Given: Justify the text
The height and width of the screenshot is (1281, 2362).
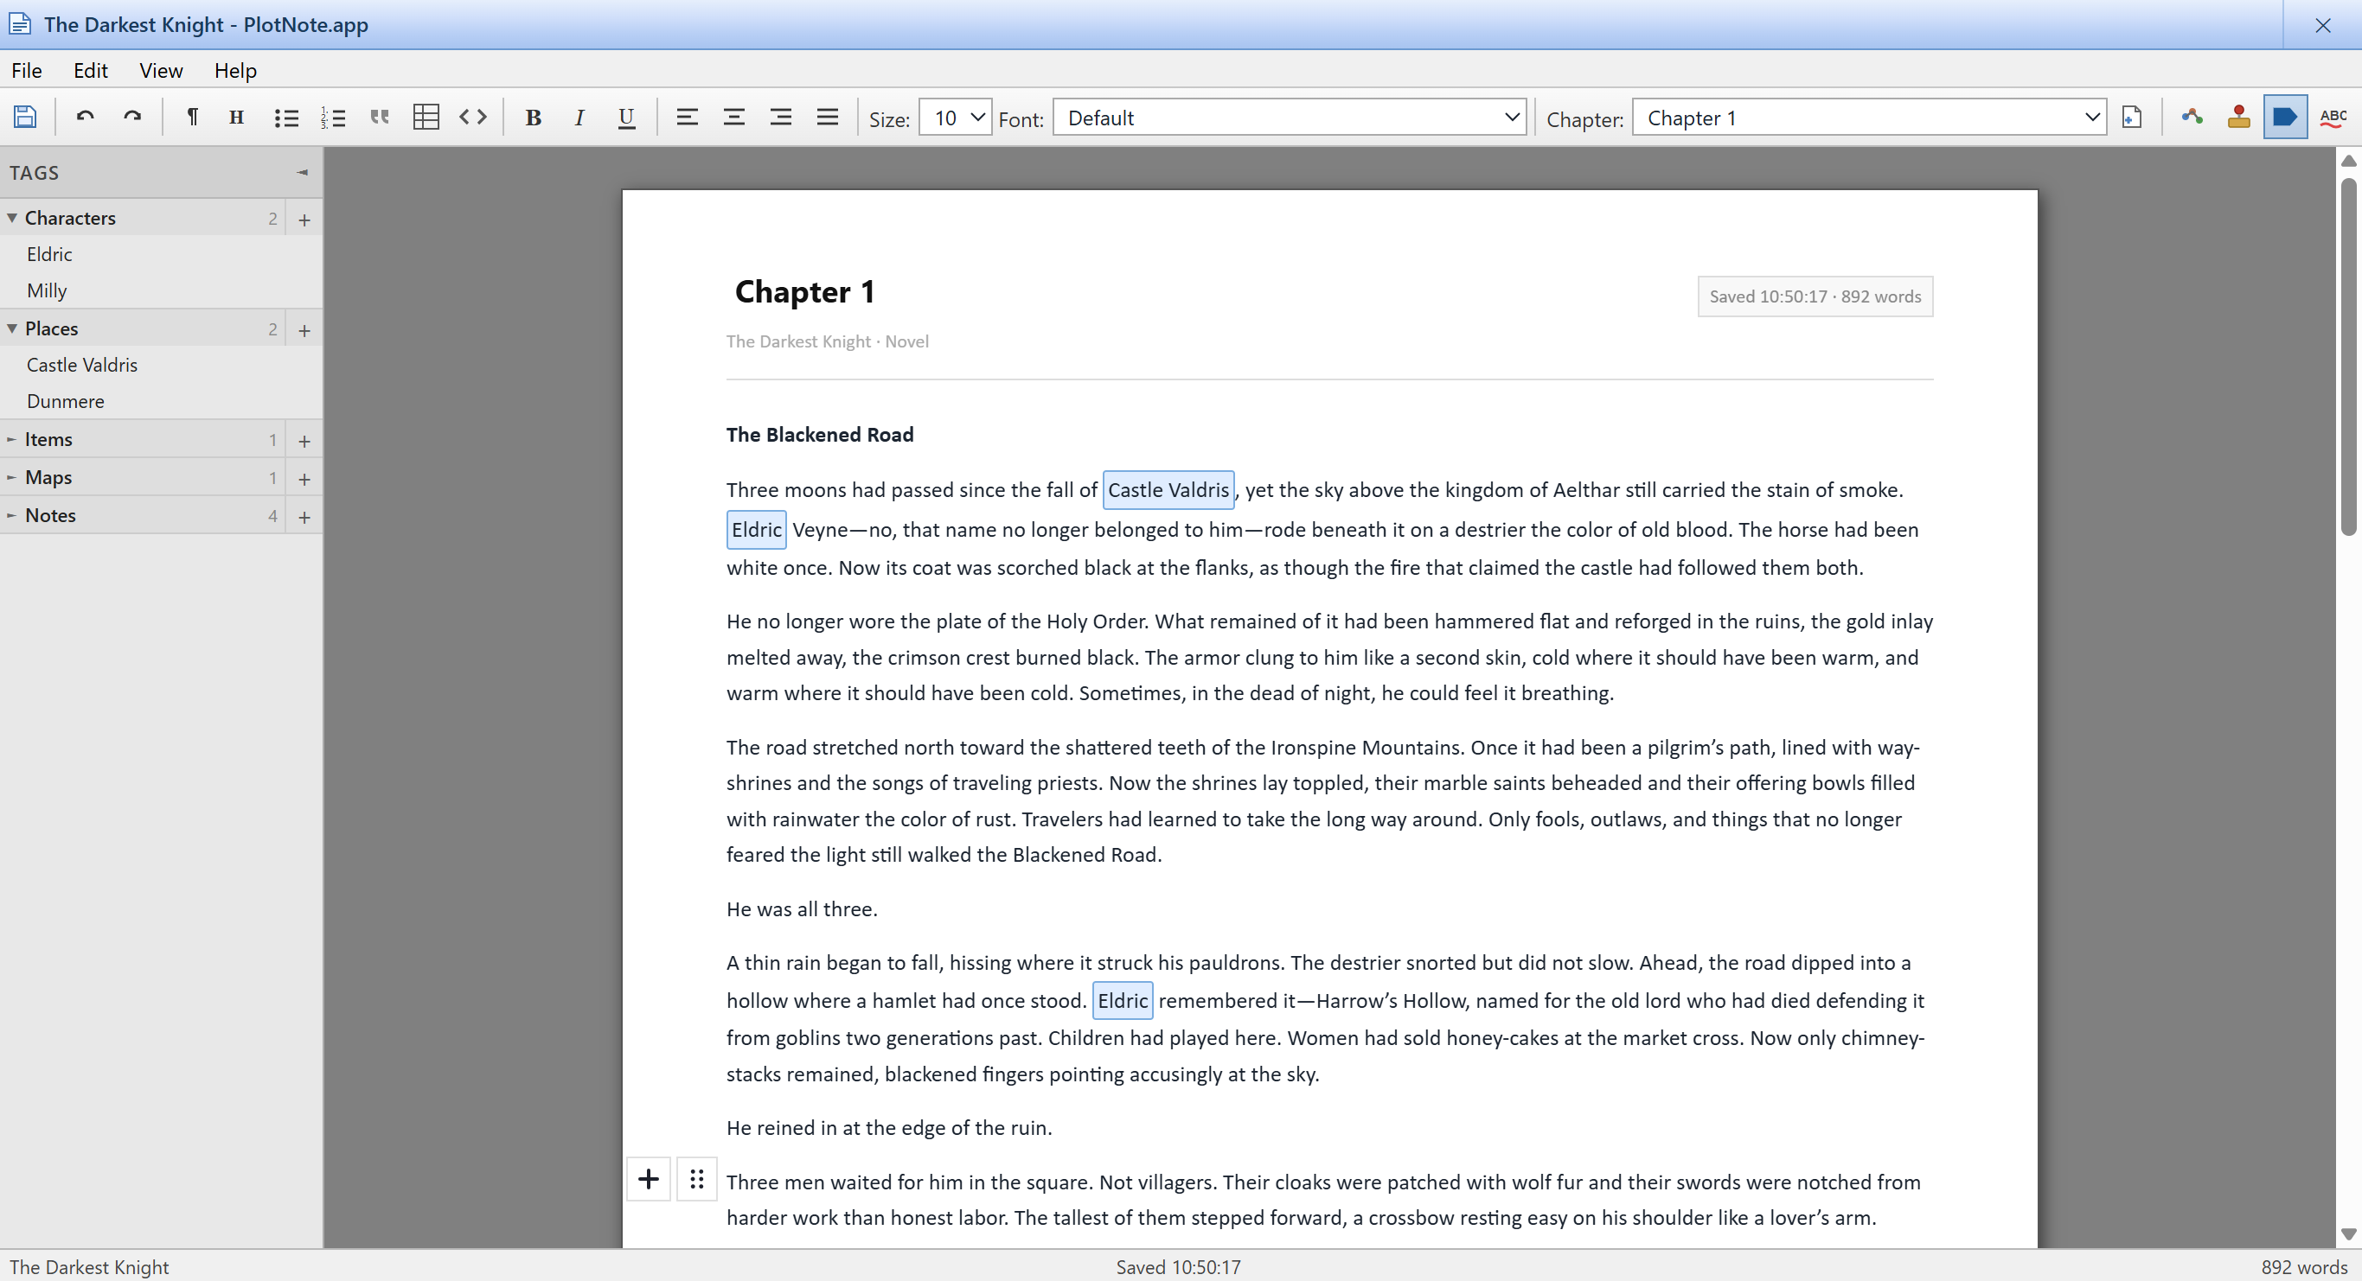Looking at the screenshot, I should point(827,118).
